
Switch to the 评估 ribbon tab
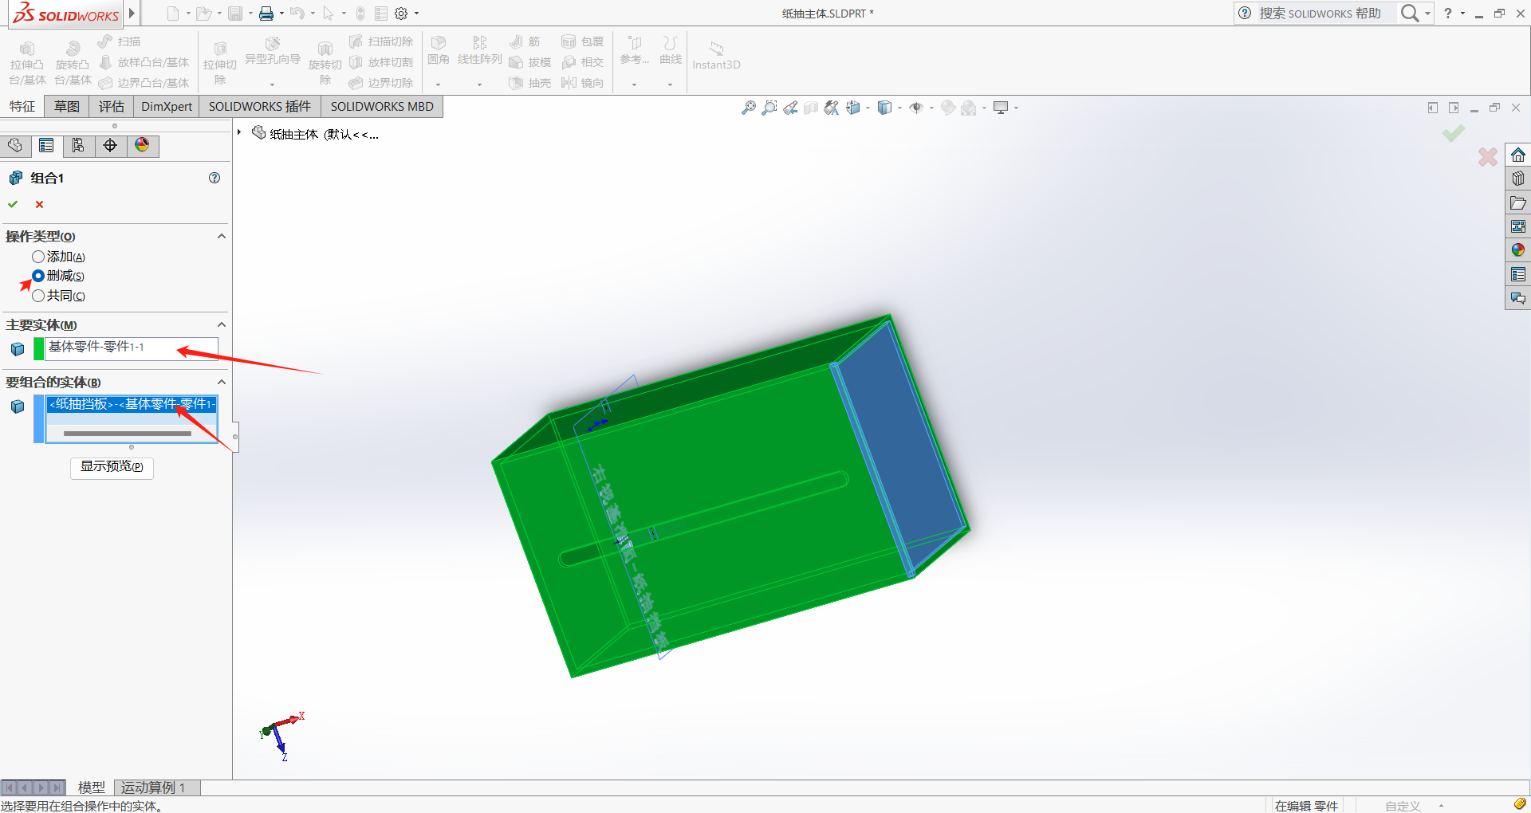112,107
